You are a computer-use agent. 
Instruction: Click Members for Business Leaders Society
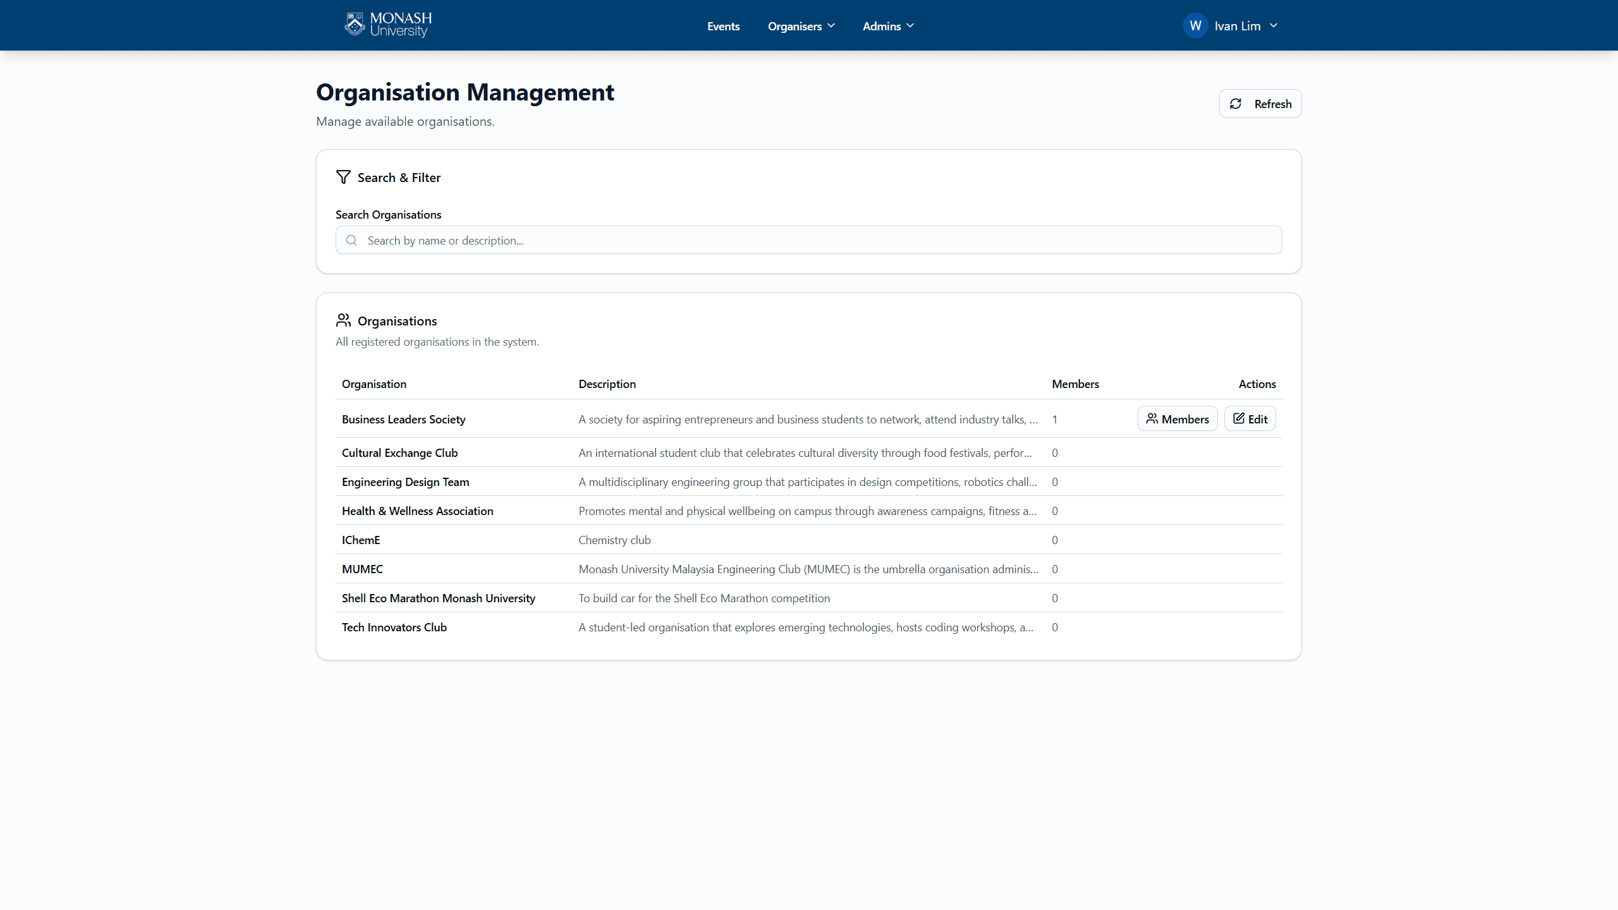(x=1177, y=418)
